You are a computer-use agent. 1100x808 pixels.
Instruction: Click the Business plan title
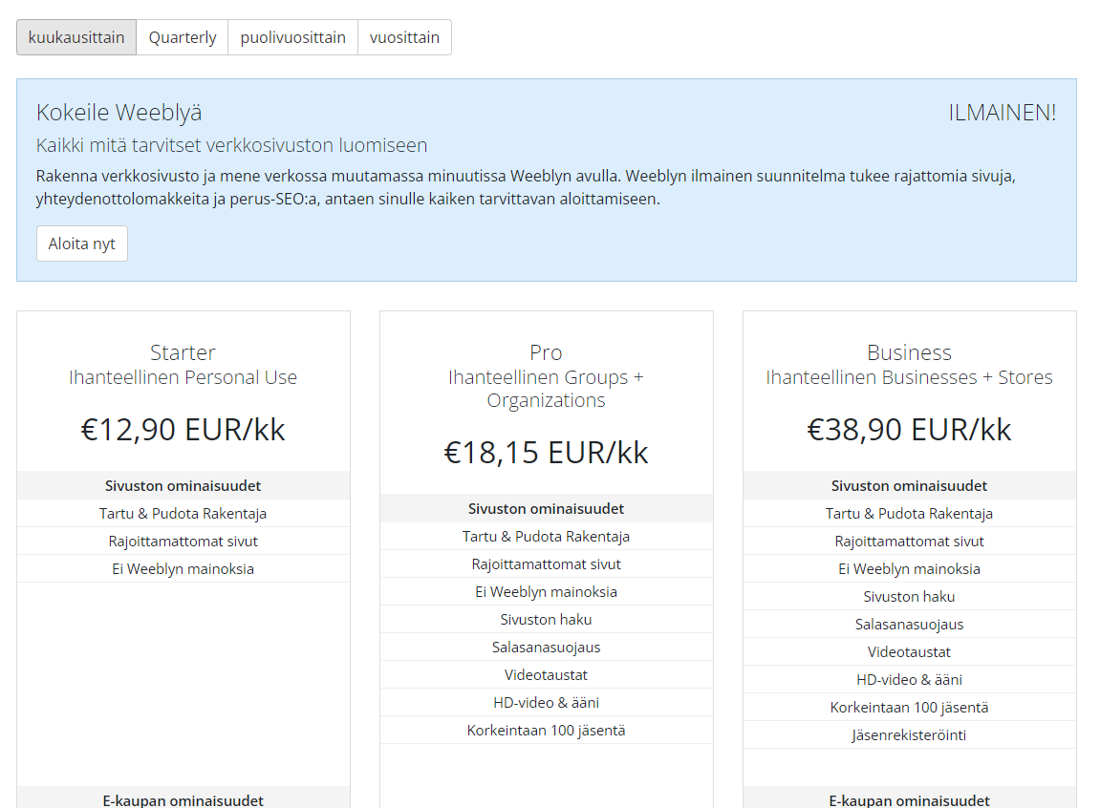point(909,352)
